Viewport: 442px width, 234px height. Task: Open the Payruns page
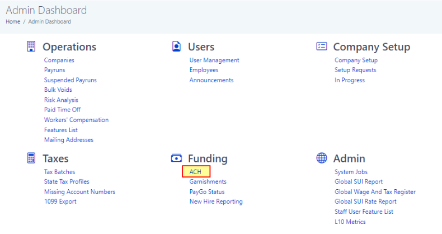pyautogui.click(x=55, y=70)
